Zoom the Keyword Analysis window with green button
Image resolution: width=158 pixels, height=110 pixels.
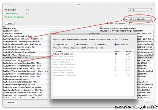click(x=57, y=34)
